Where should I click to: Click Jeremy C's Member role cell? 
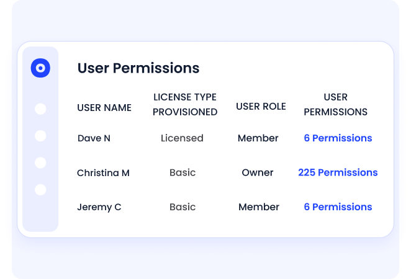259,207
